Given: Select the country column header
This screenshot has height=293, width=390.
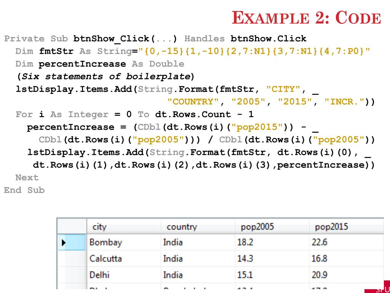Looking at the screenshot, I should pyautogui.click(x=198, y=227).
